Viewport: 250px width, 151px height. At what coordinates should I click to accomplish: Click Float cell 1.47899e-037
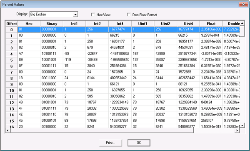click(211, 96)
